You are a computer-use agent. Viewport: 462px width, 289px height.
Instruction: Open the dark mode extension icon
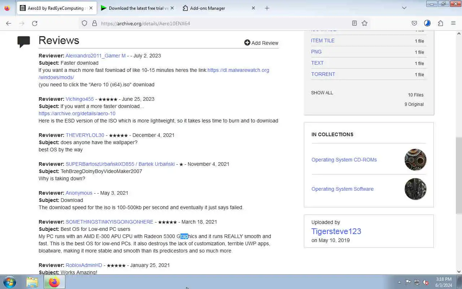pos(427,23)
